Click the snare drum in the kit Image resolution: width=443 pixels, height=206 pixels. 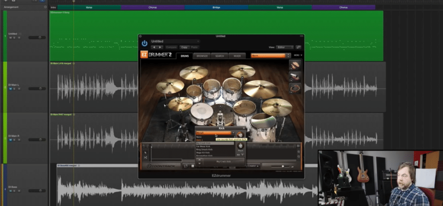(202, 114)
